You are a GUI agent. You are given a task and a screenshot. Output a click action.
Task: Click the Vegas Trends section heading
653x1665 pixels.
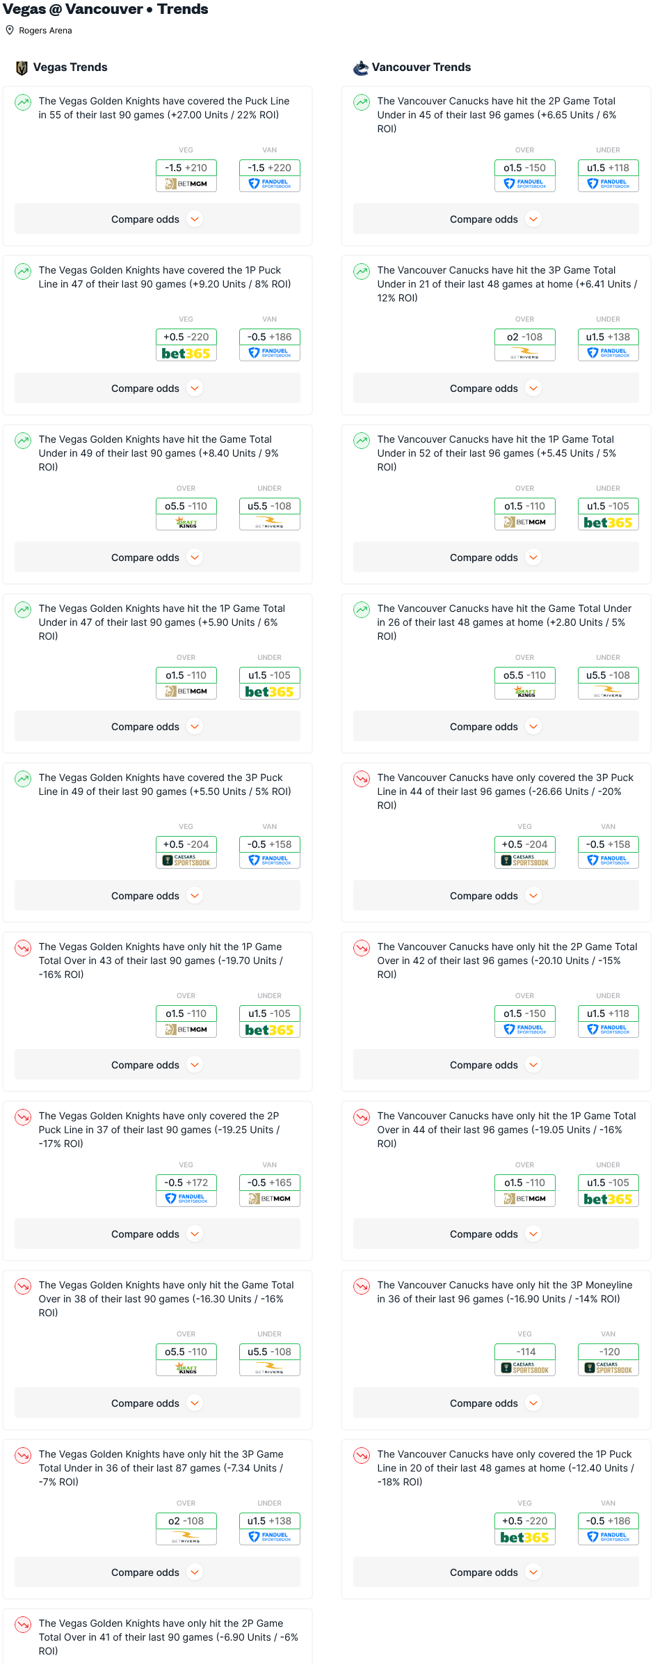pos(70,68)
